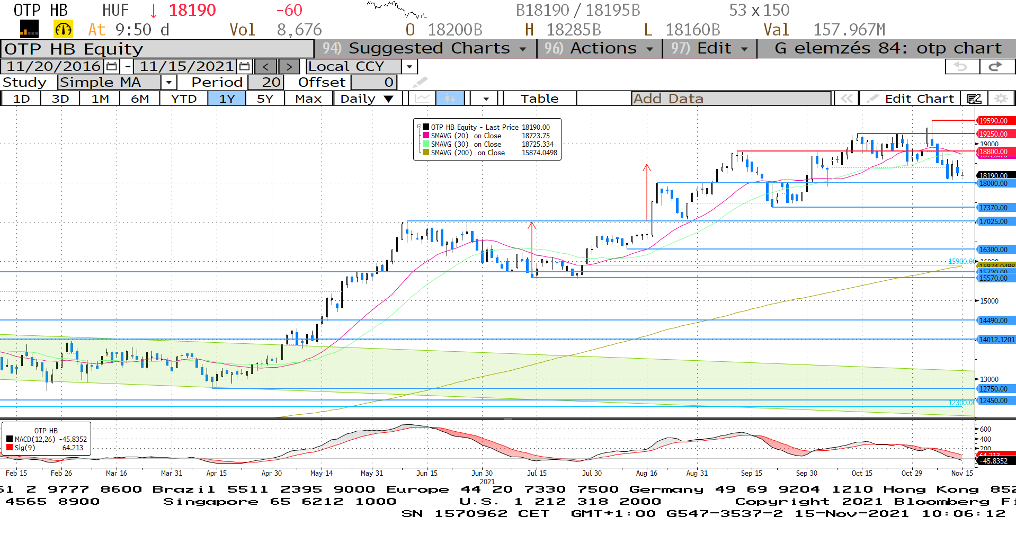Viewport: 1016px width, 543px height.
Task: Go to the previous date range
Action: click(x=265, y=67)
